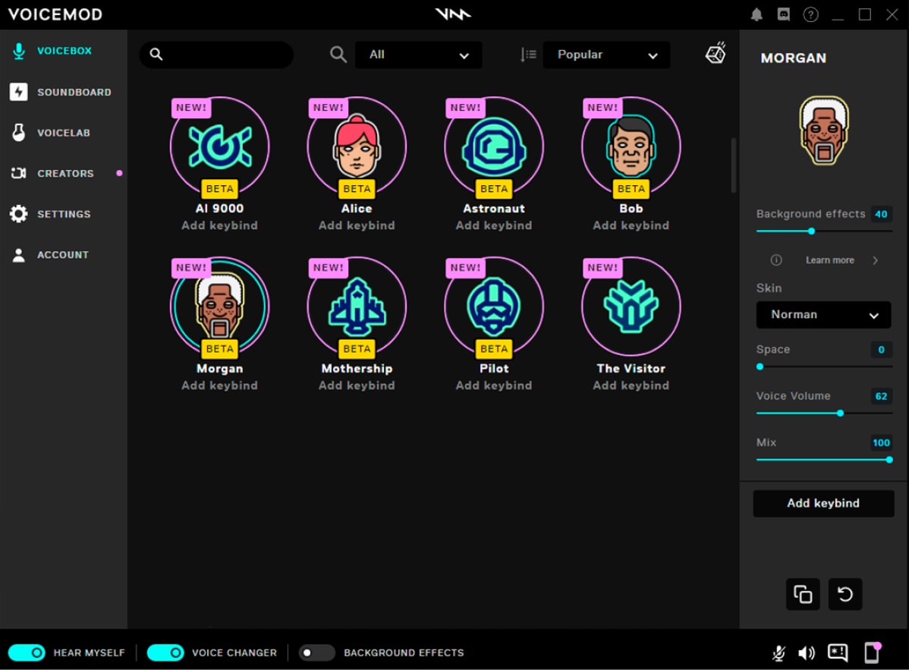909x670 pixels.
Task: Click the help question mark icon
Action: [x=810, y=14]
